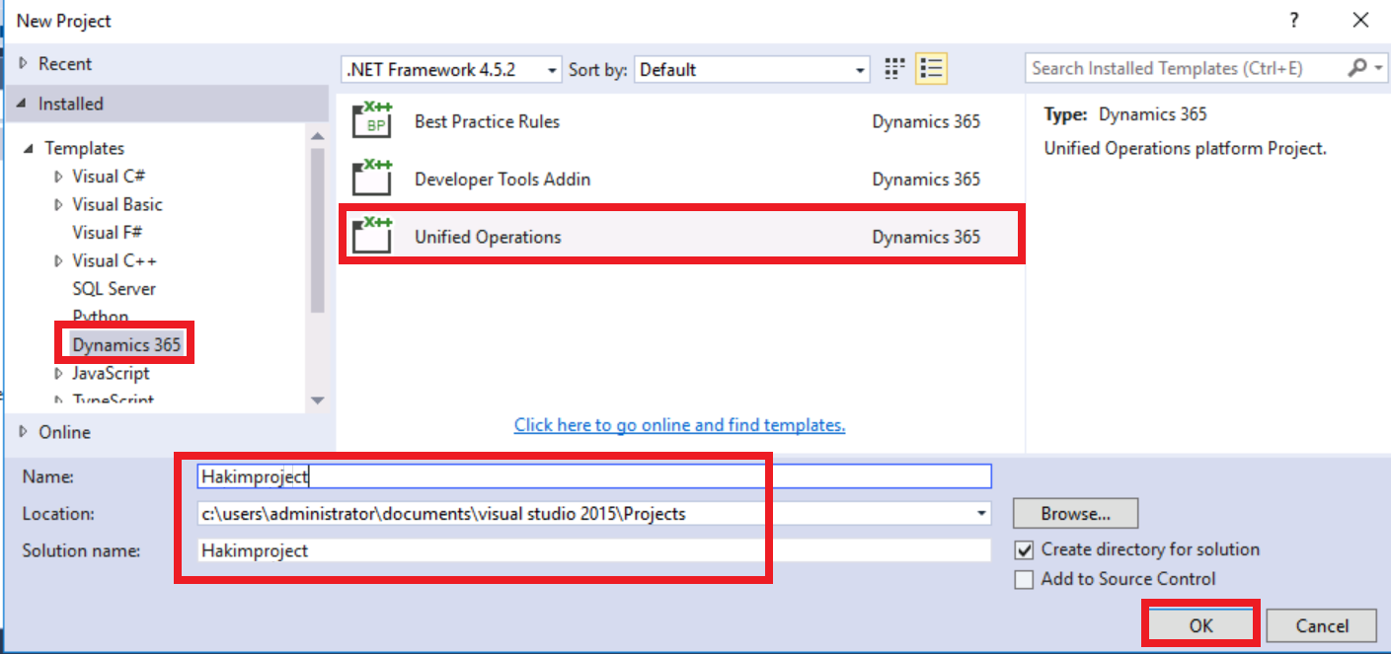Image resolution: width=1391 pixels, height=654 pixels.
Task: Click the Developer Tools Addin template icon
Action: coord(371,179)
